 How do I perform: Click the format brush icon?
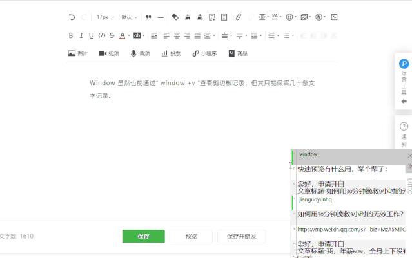(188, 17)
